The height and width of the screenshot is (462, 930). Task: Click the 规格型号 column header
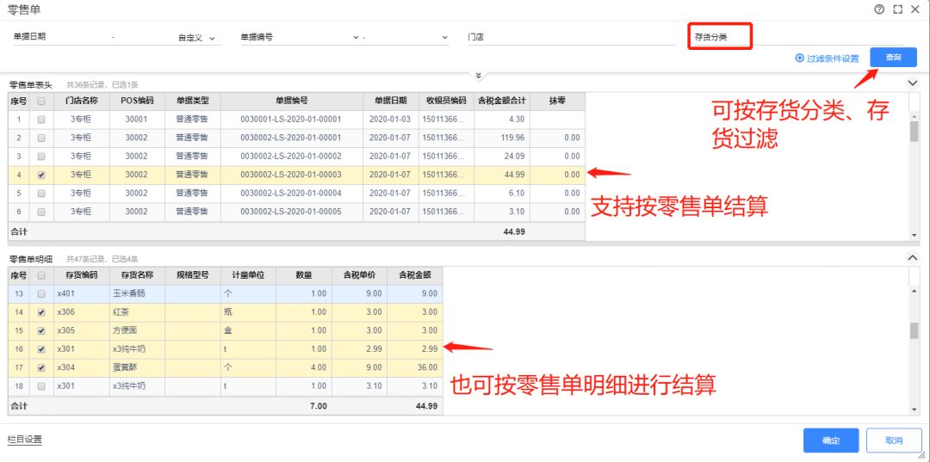(x=193, y=275)
